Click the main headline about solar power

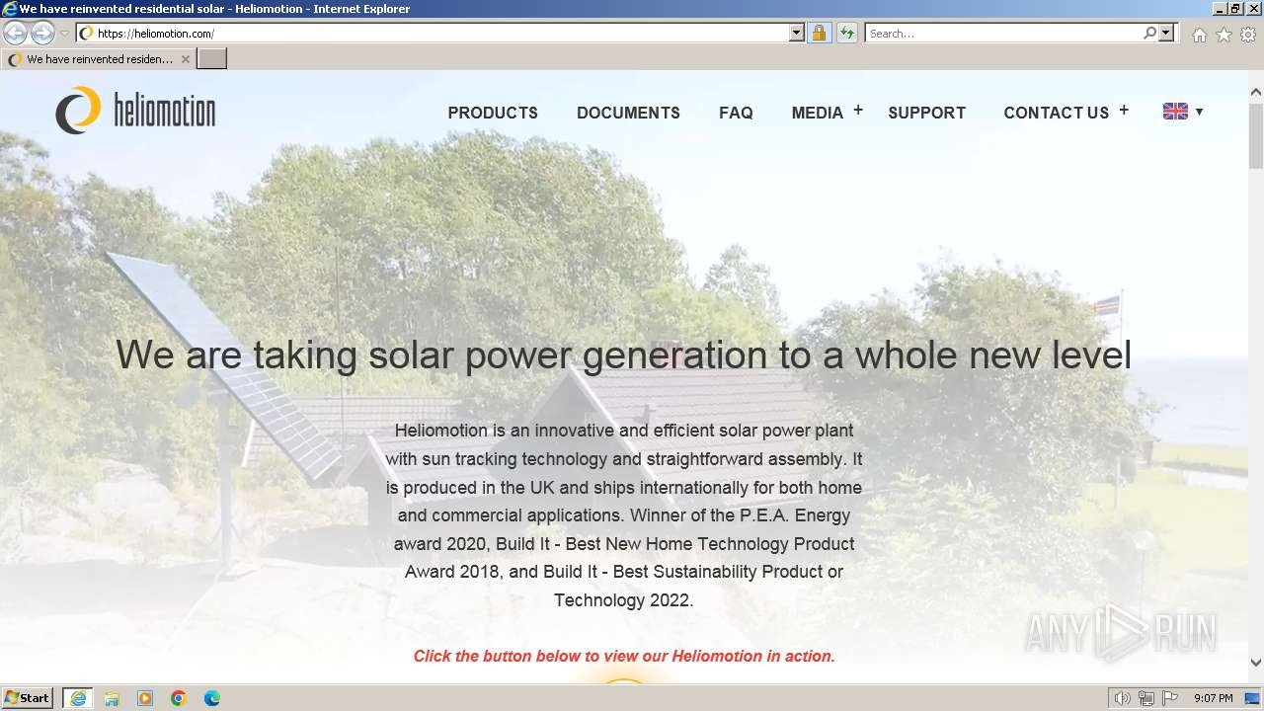pos(623,355)
